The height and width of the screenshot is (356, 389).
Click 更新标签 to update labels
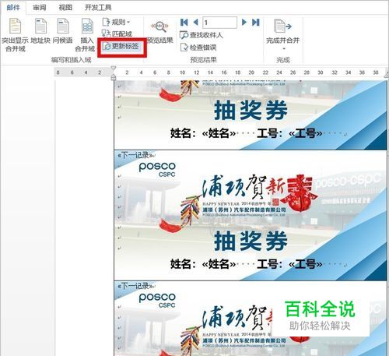[x=121, y=47]
